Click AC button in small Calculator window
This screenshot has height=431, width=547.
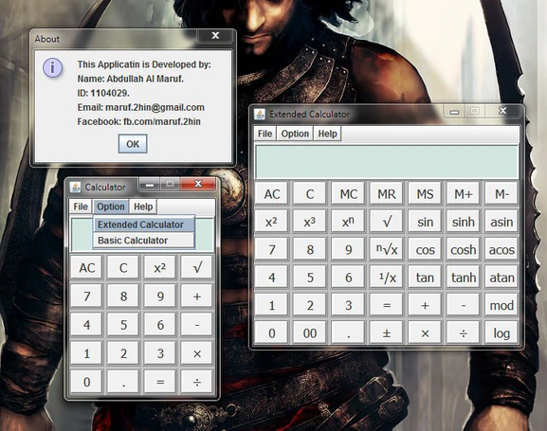[86, 267]
